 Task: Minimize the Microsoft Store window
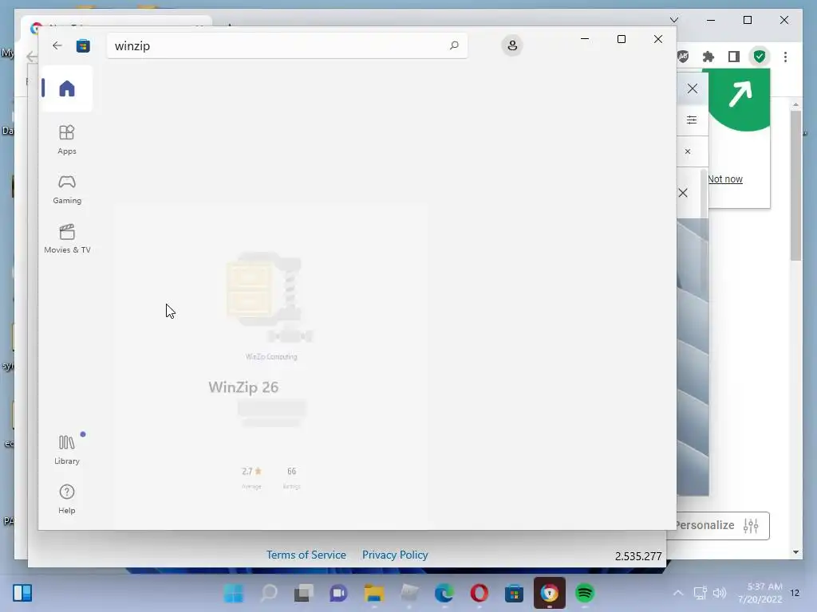click(x=585, y=39)
